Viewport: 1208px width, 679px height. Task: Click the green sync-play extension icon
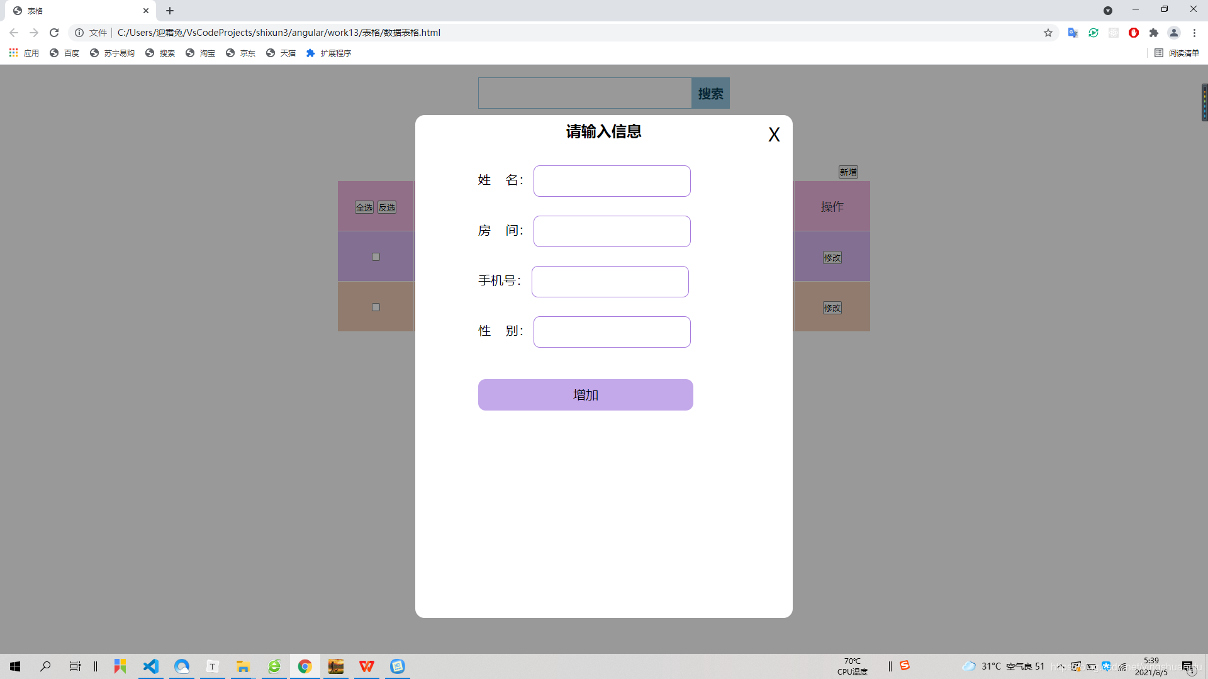point(1093,33)
